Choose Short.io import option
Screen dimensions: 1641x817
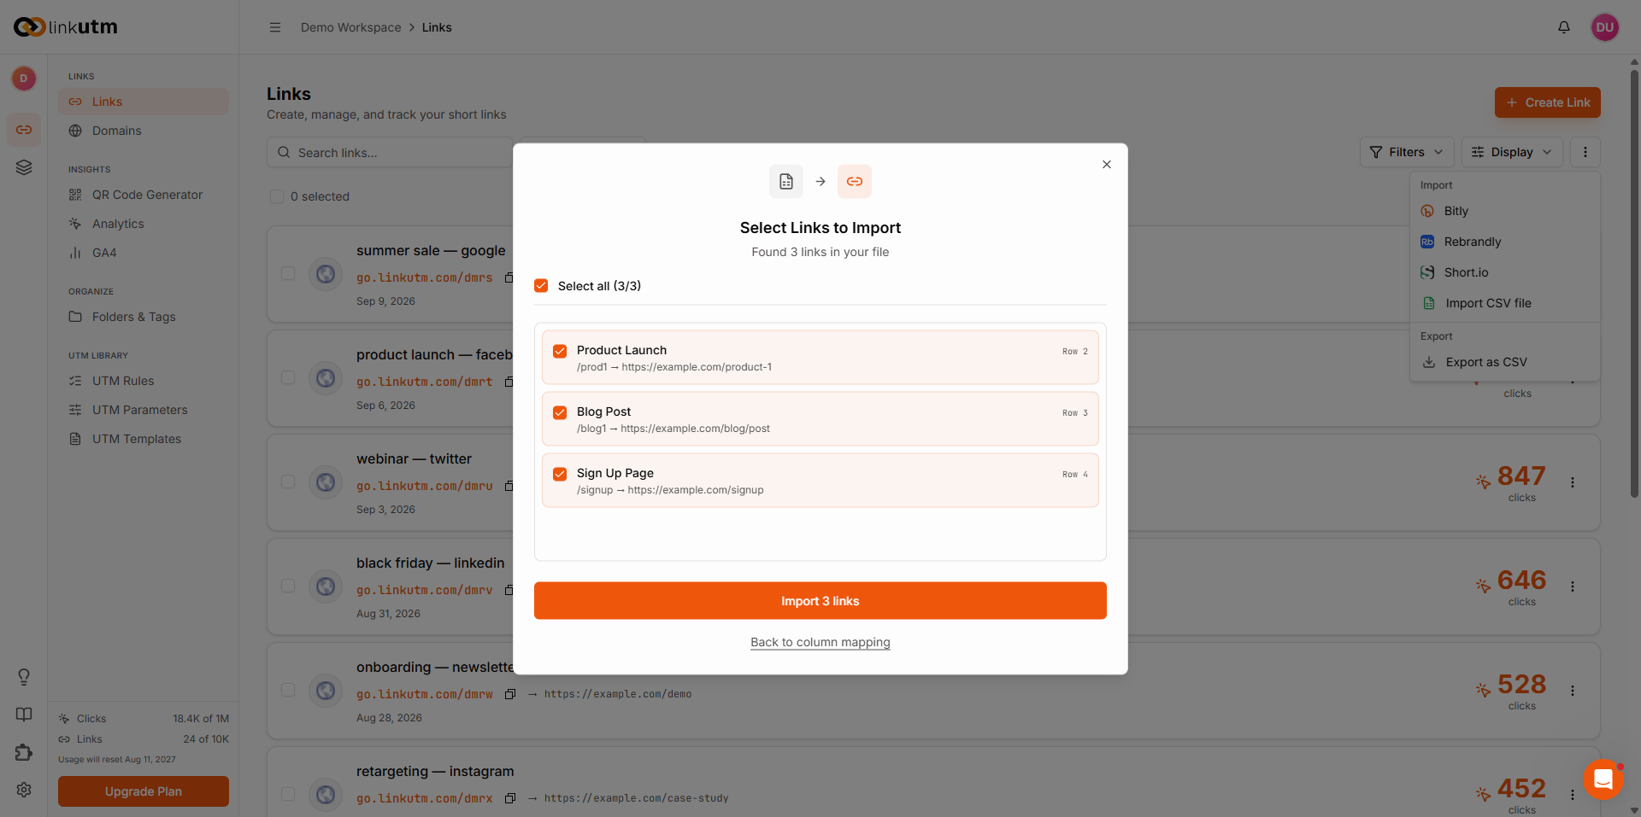[x=1505, y=272]
